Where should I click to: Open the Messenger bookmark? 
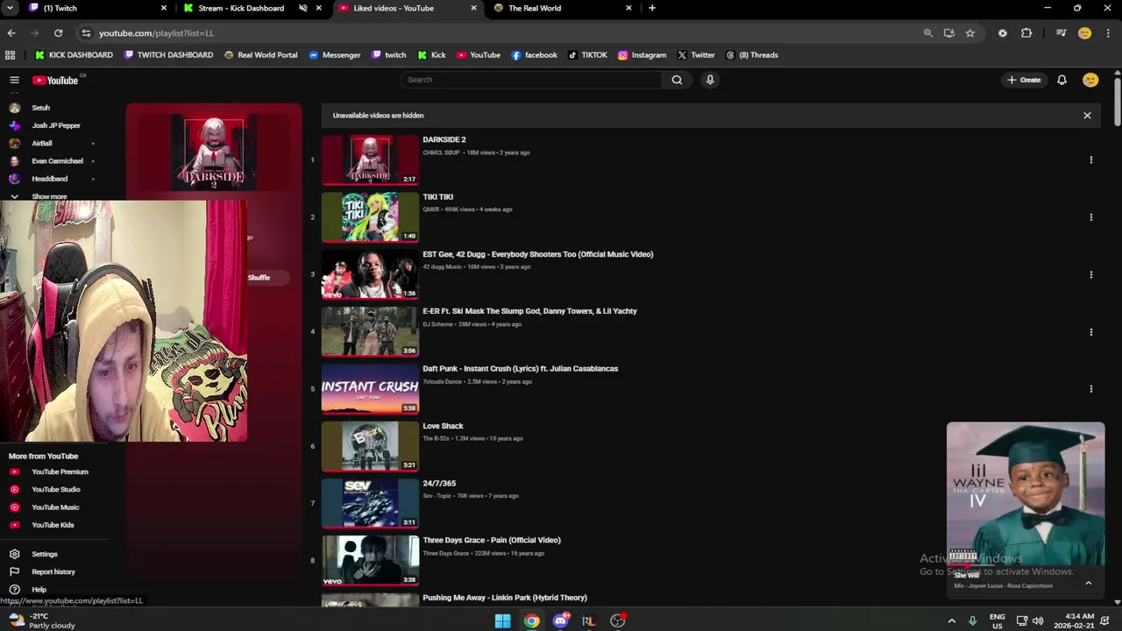pyautogui.click(x=334, y=54)
